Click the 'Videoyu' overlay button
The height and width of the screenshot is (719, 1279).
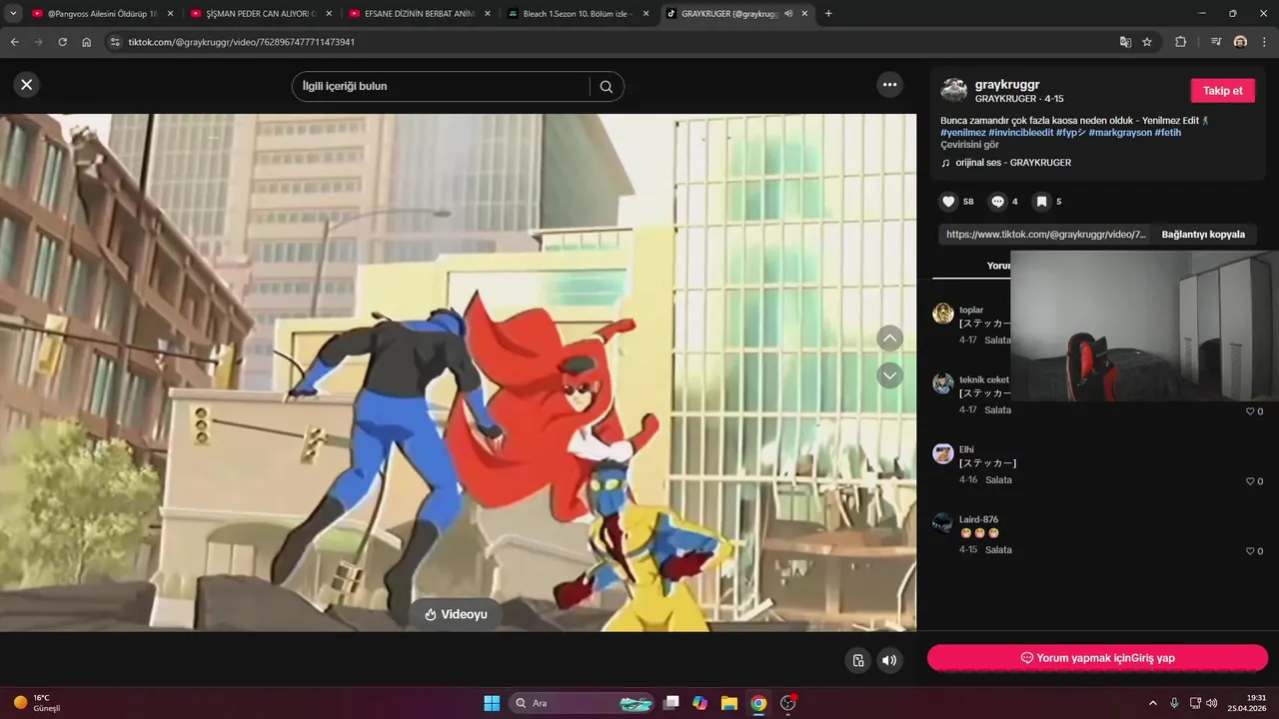[x=456, y=614]
